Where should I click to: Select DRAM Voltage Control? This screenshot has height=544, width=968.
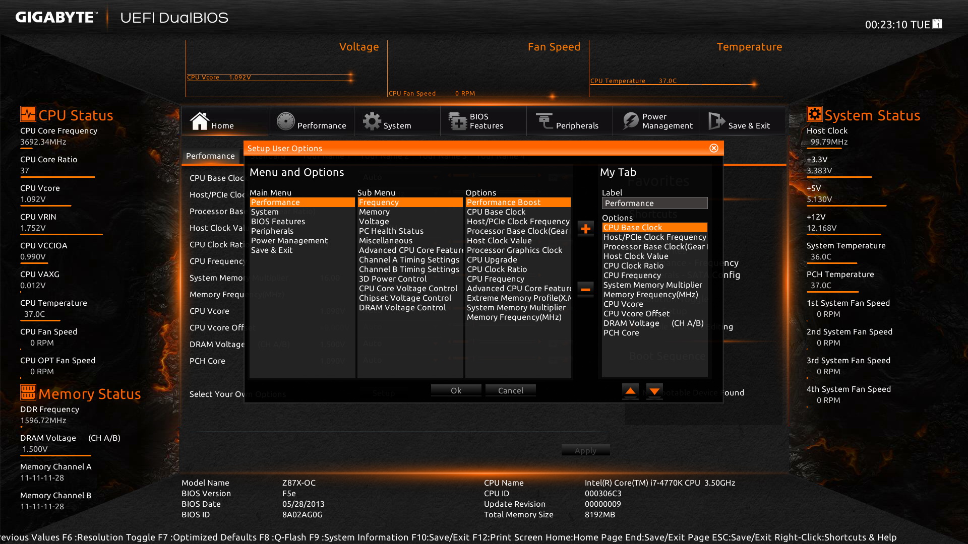(410, 308)
